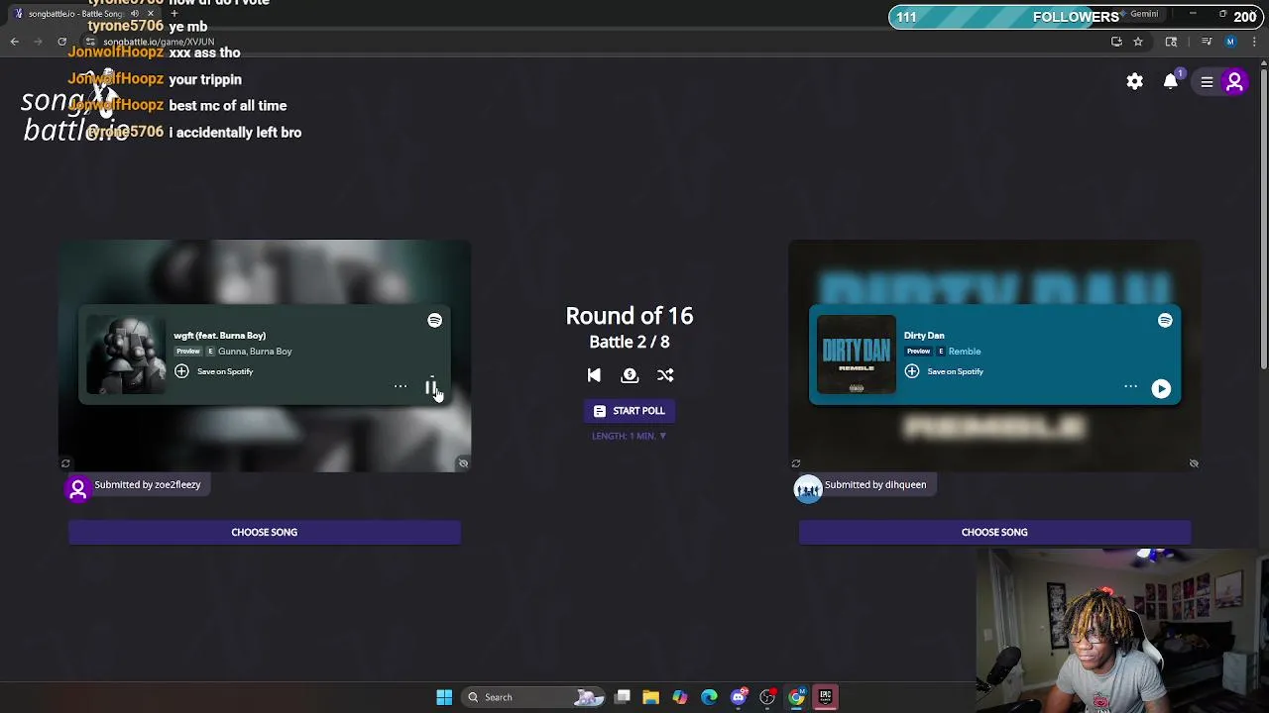Hide the Dirty Dan video embed

tap(1194, 463)
